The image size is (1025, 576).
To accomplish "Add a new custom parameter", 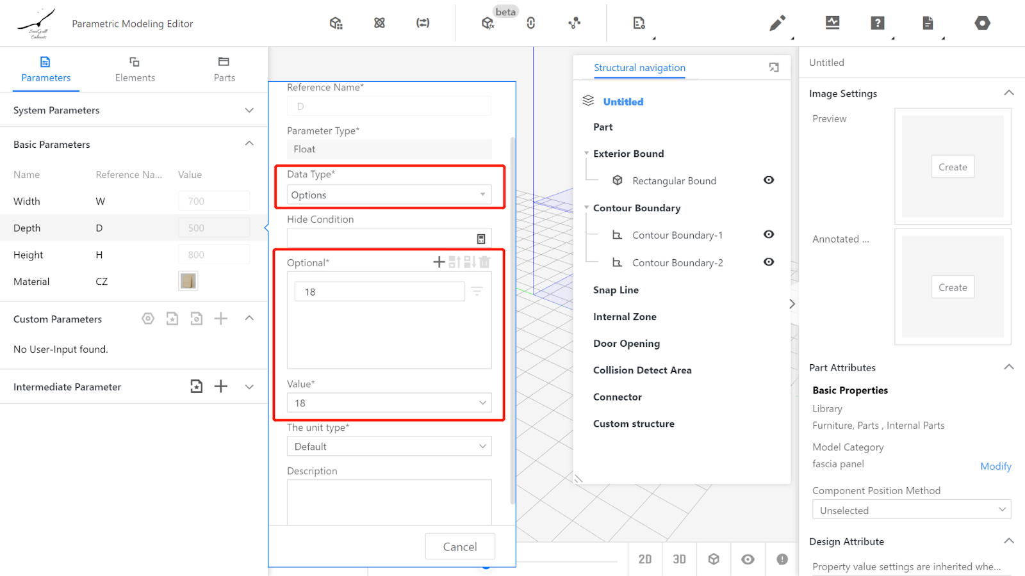I will tap(220, 319).
